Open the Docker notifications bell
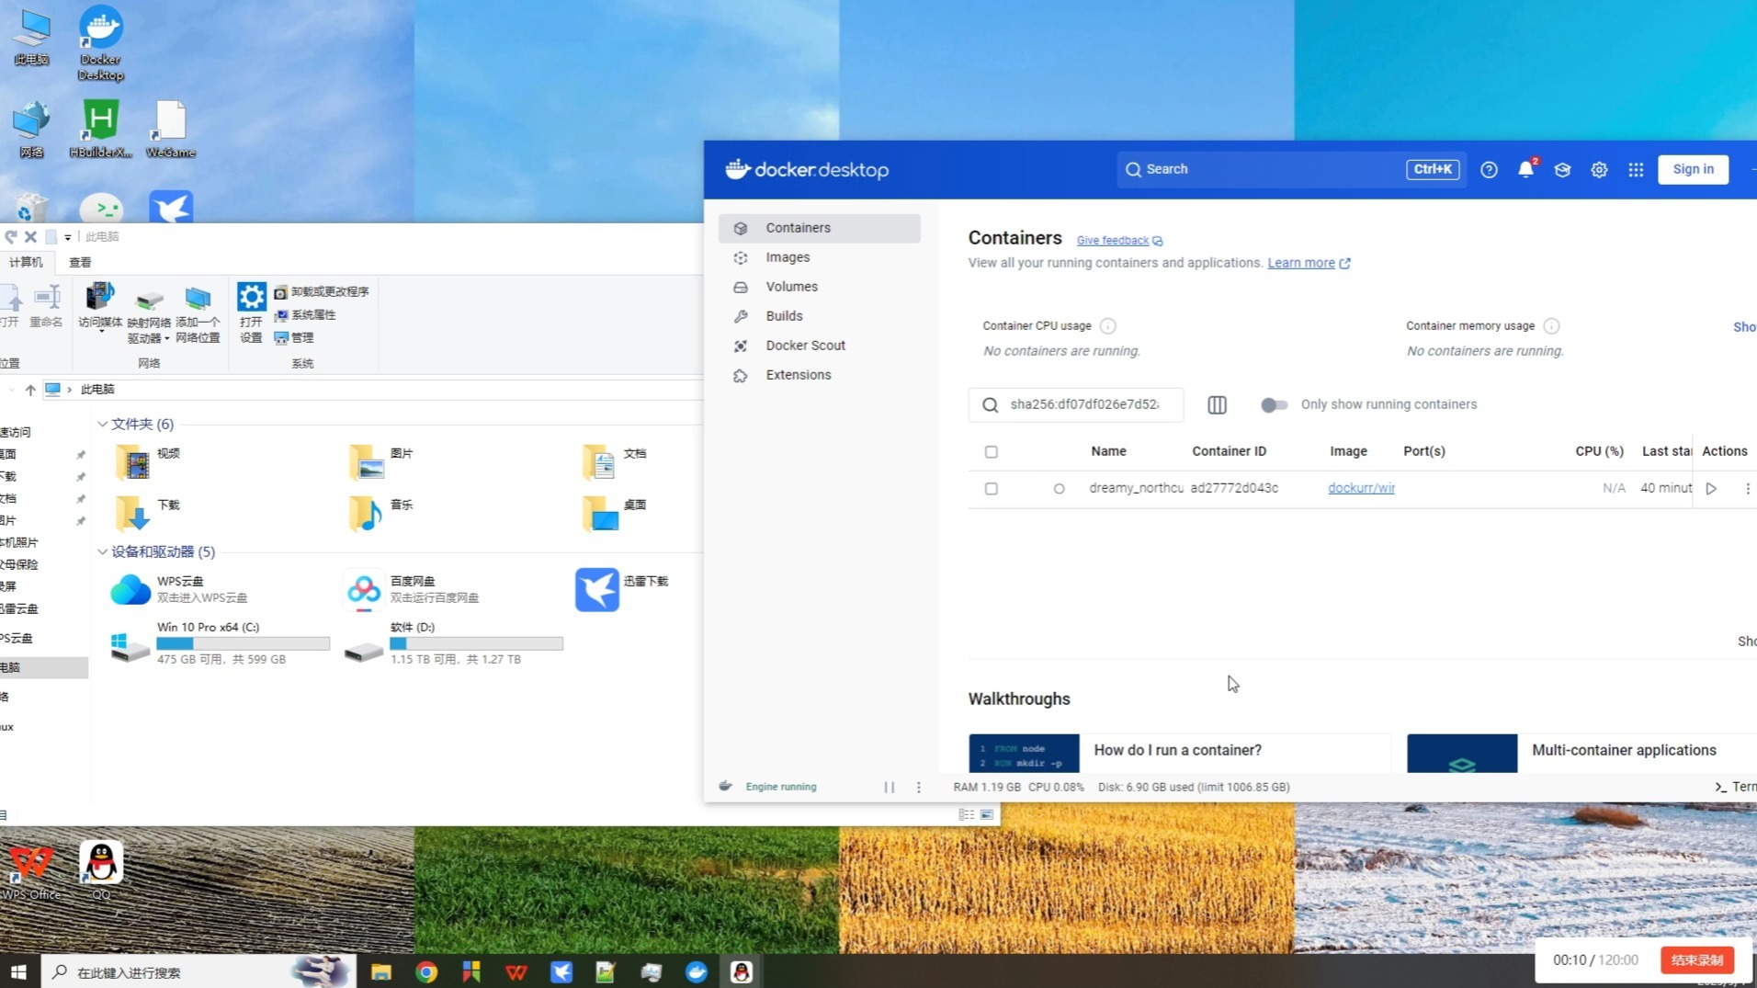This screenshot has height=988, width=1757. coord(1525,169)
